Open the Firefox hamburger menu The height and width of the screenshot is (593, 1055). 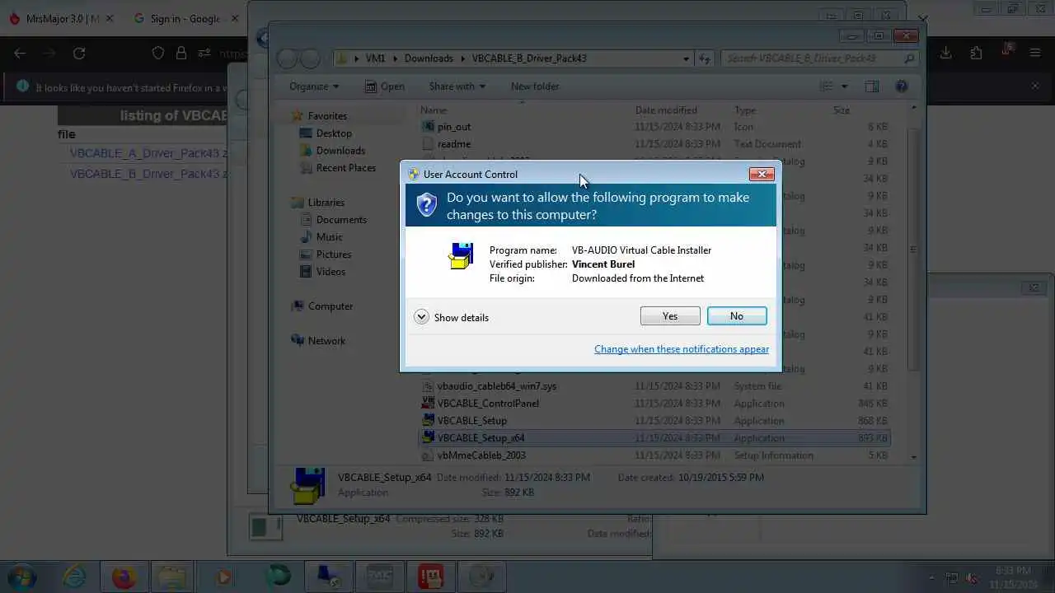coord(1035,53)
